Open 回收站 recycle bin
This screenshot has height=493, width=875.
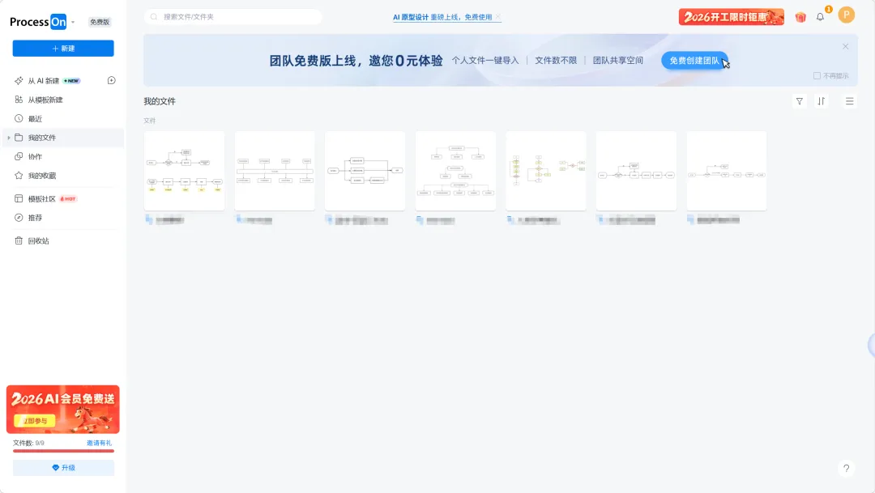coord(39,241)
